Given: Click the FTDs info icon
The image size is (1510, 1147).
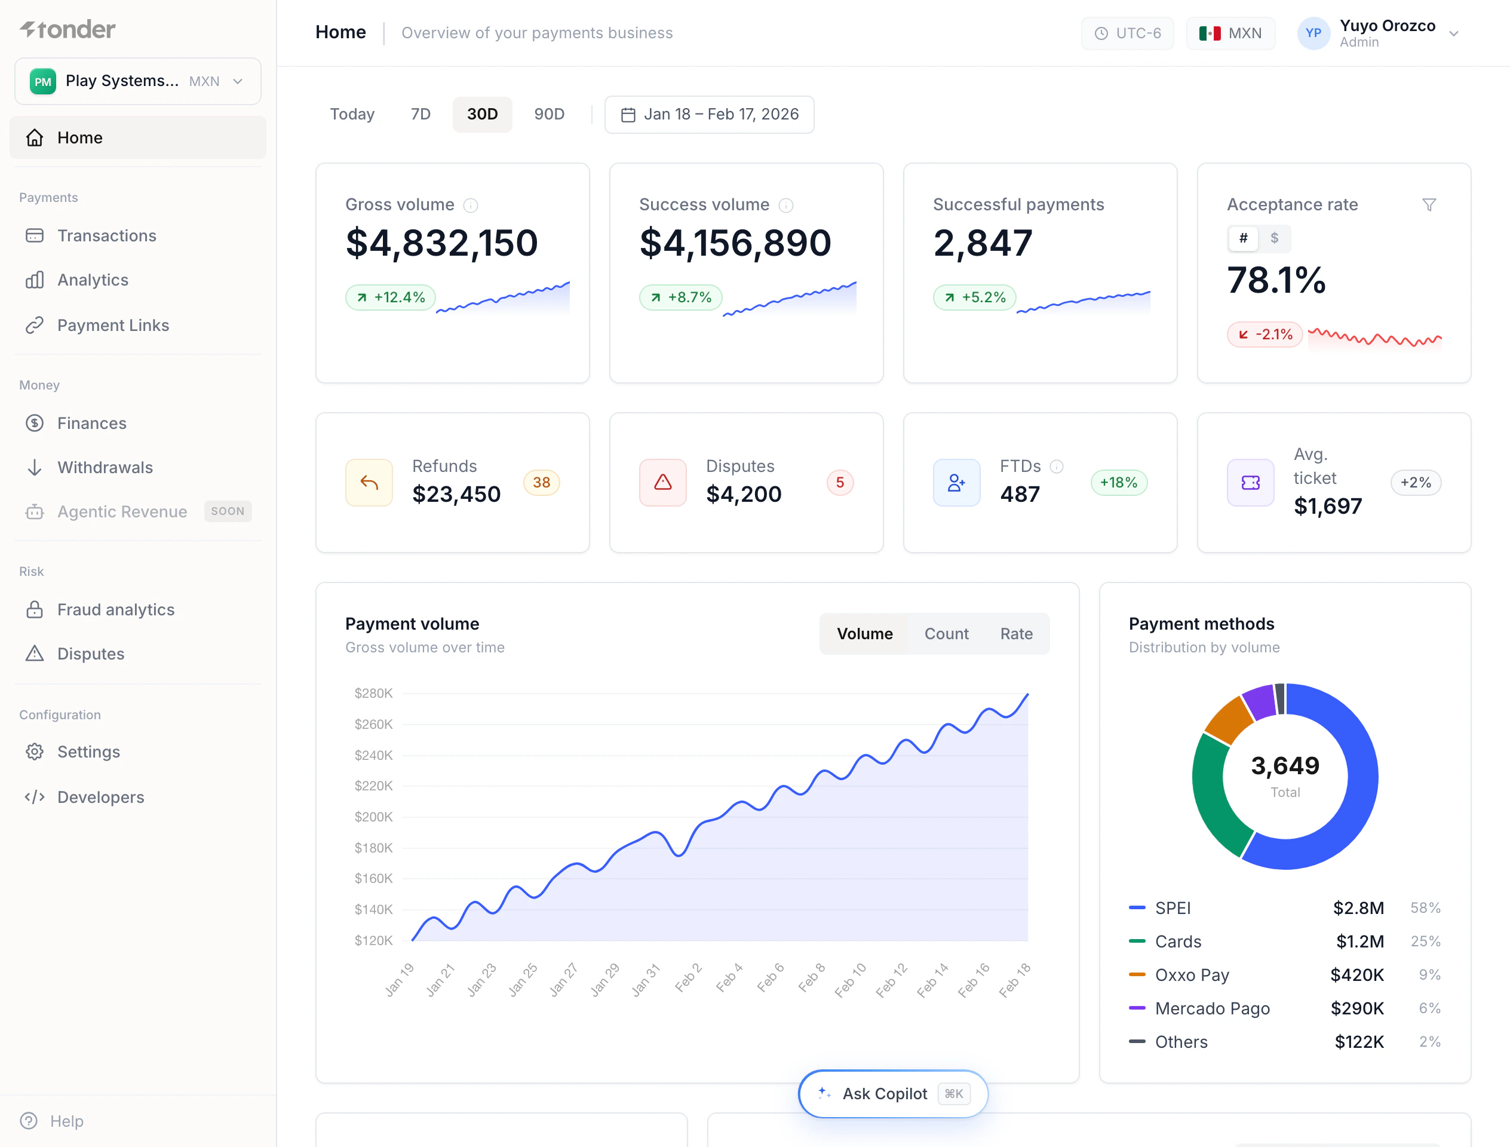Looking at the screenshot, I should (x=1057, y=467).
